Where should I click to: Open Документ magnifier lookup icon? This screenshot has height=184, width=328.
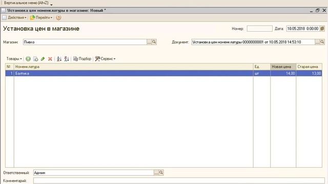tap(322, 42)
